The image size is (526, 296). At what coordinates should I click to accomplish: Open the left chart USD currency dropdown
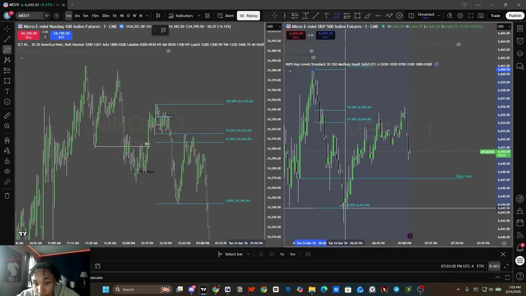pyautogui.click(x=274, y=27)
